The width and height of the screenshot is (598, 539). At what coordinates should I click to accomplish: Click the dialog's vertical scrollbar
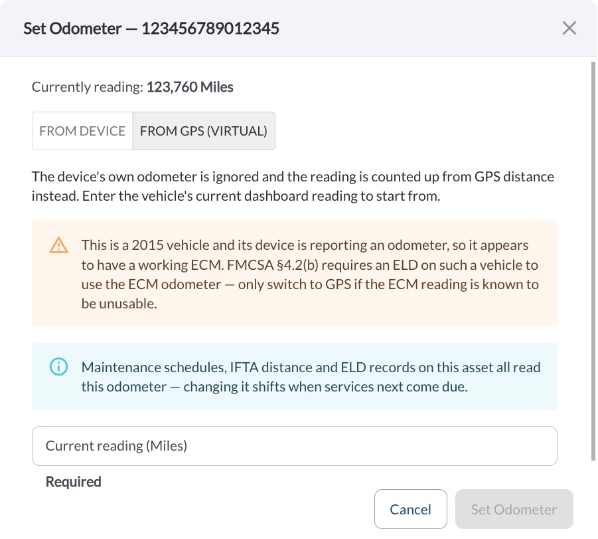(593, 261)
